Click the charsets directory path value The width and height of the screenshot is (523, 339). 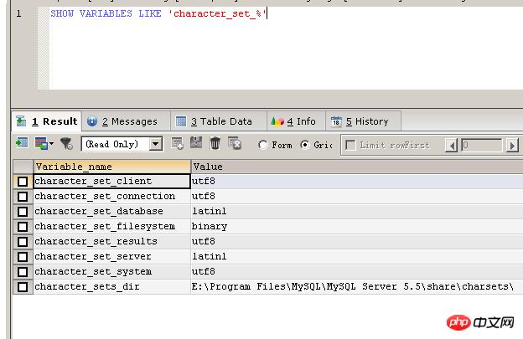coord(357,286)
